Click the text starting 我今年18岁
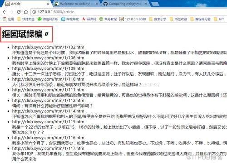Screen dimensions: 227x164 119,154
